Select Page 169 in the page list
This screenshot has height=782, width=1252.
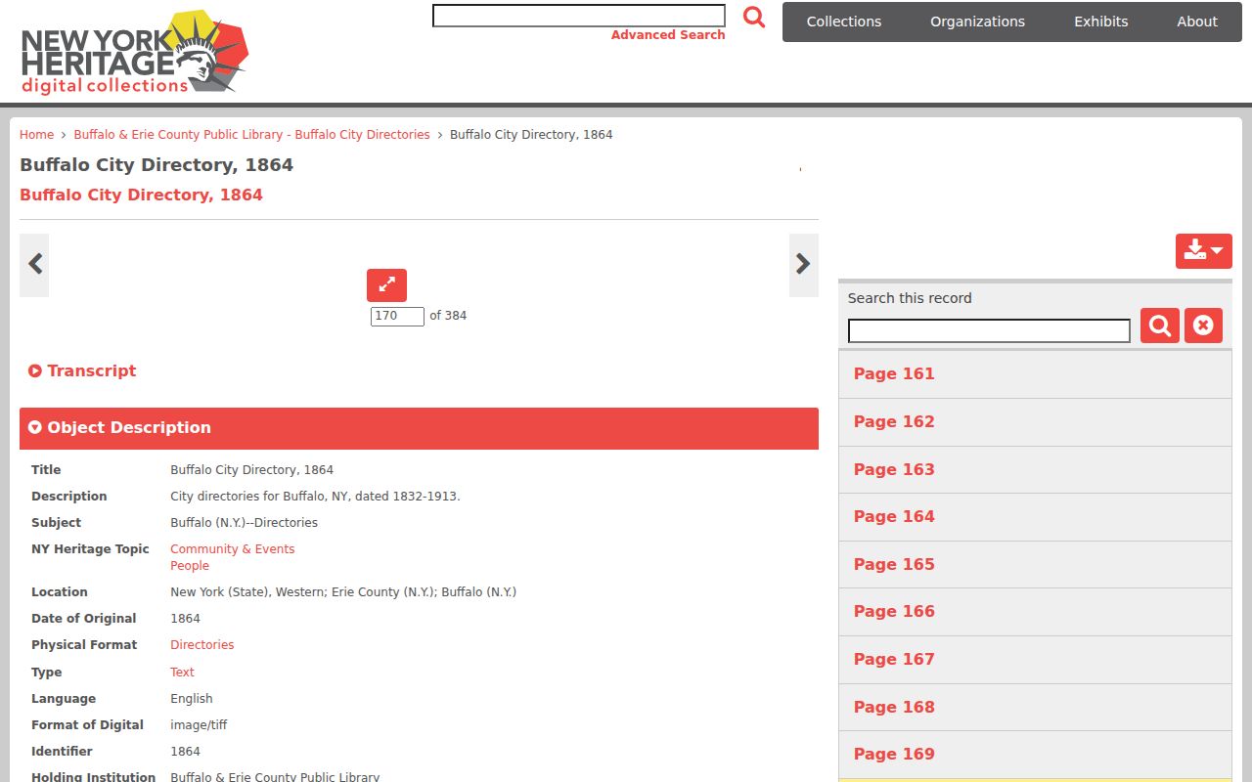[1035, 755]
